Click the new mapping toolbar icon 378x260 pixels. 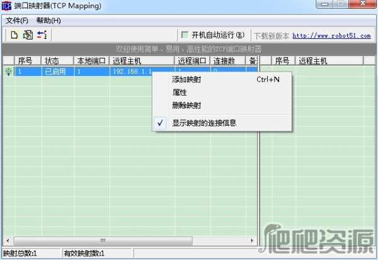pos(14,35)
